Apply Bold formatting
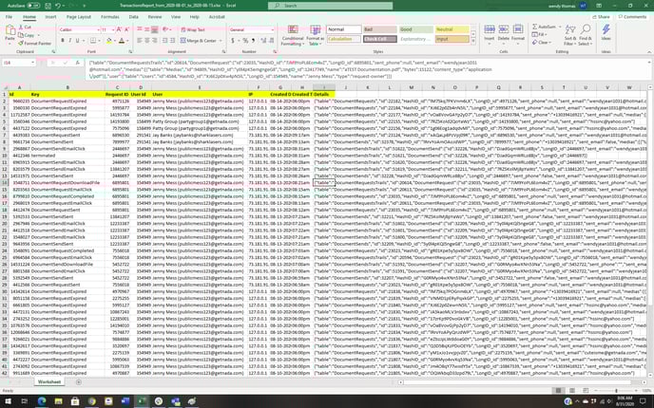The height and width of the screenshot is (408, 654). [63, 40]
